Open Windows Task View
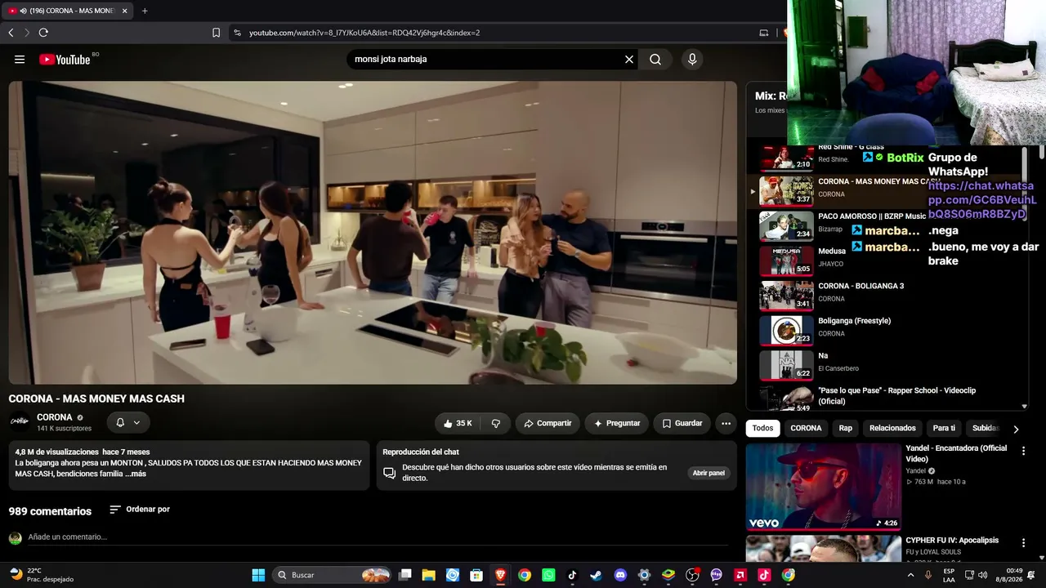This screenshot has width=1046, height=588. pos(405,575)
